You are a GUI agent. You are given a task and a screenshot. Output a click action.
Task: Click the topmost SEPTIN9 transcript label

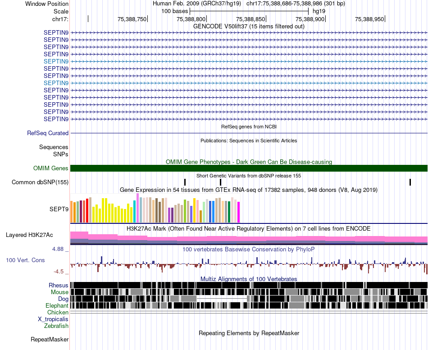[56, 32]
